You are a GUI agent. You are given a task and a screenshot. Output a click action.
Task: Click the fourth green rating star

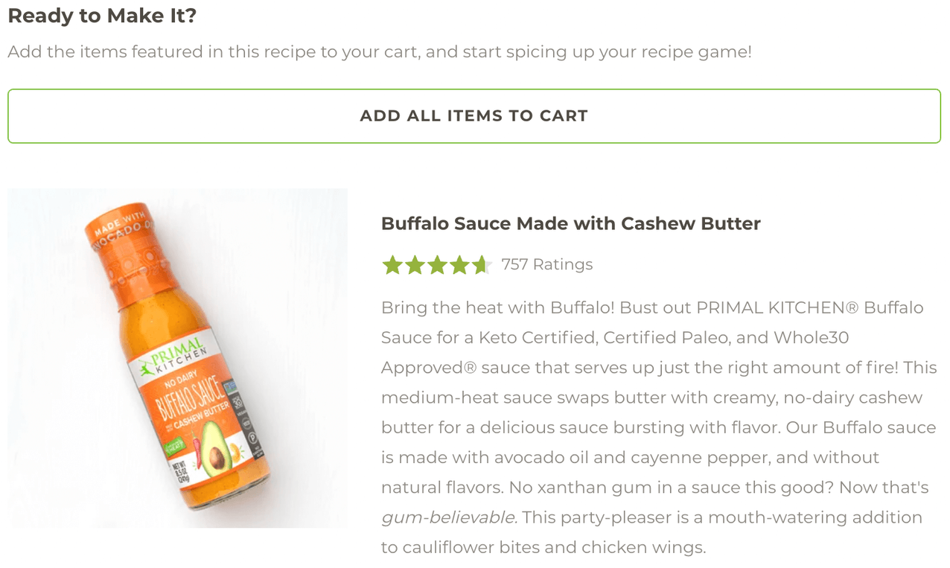coord(459,265)
